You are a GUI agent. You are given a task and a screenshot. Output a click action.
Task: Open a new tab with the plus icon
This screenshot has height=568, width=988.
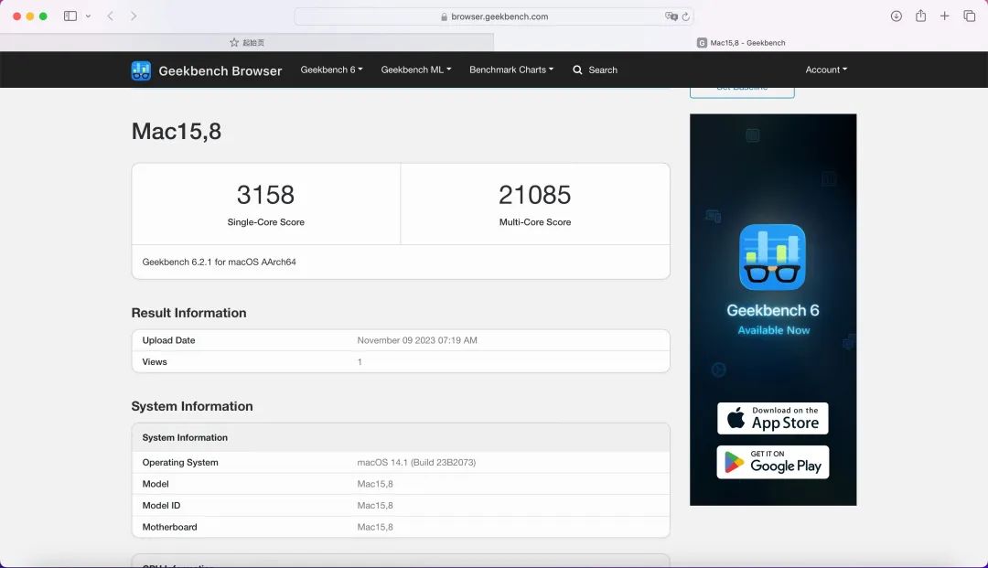(x=944, y=16)
